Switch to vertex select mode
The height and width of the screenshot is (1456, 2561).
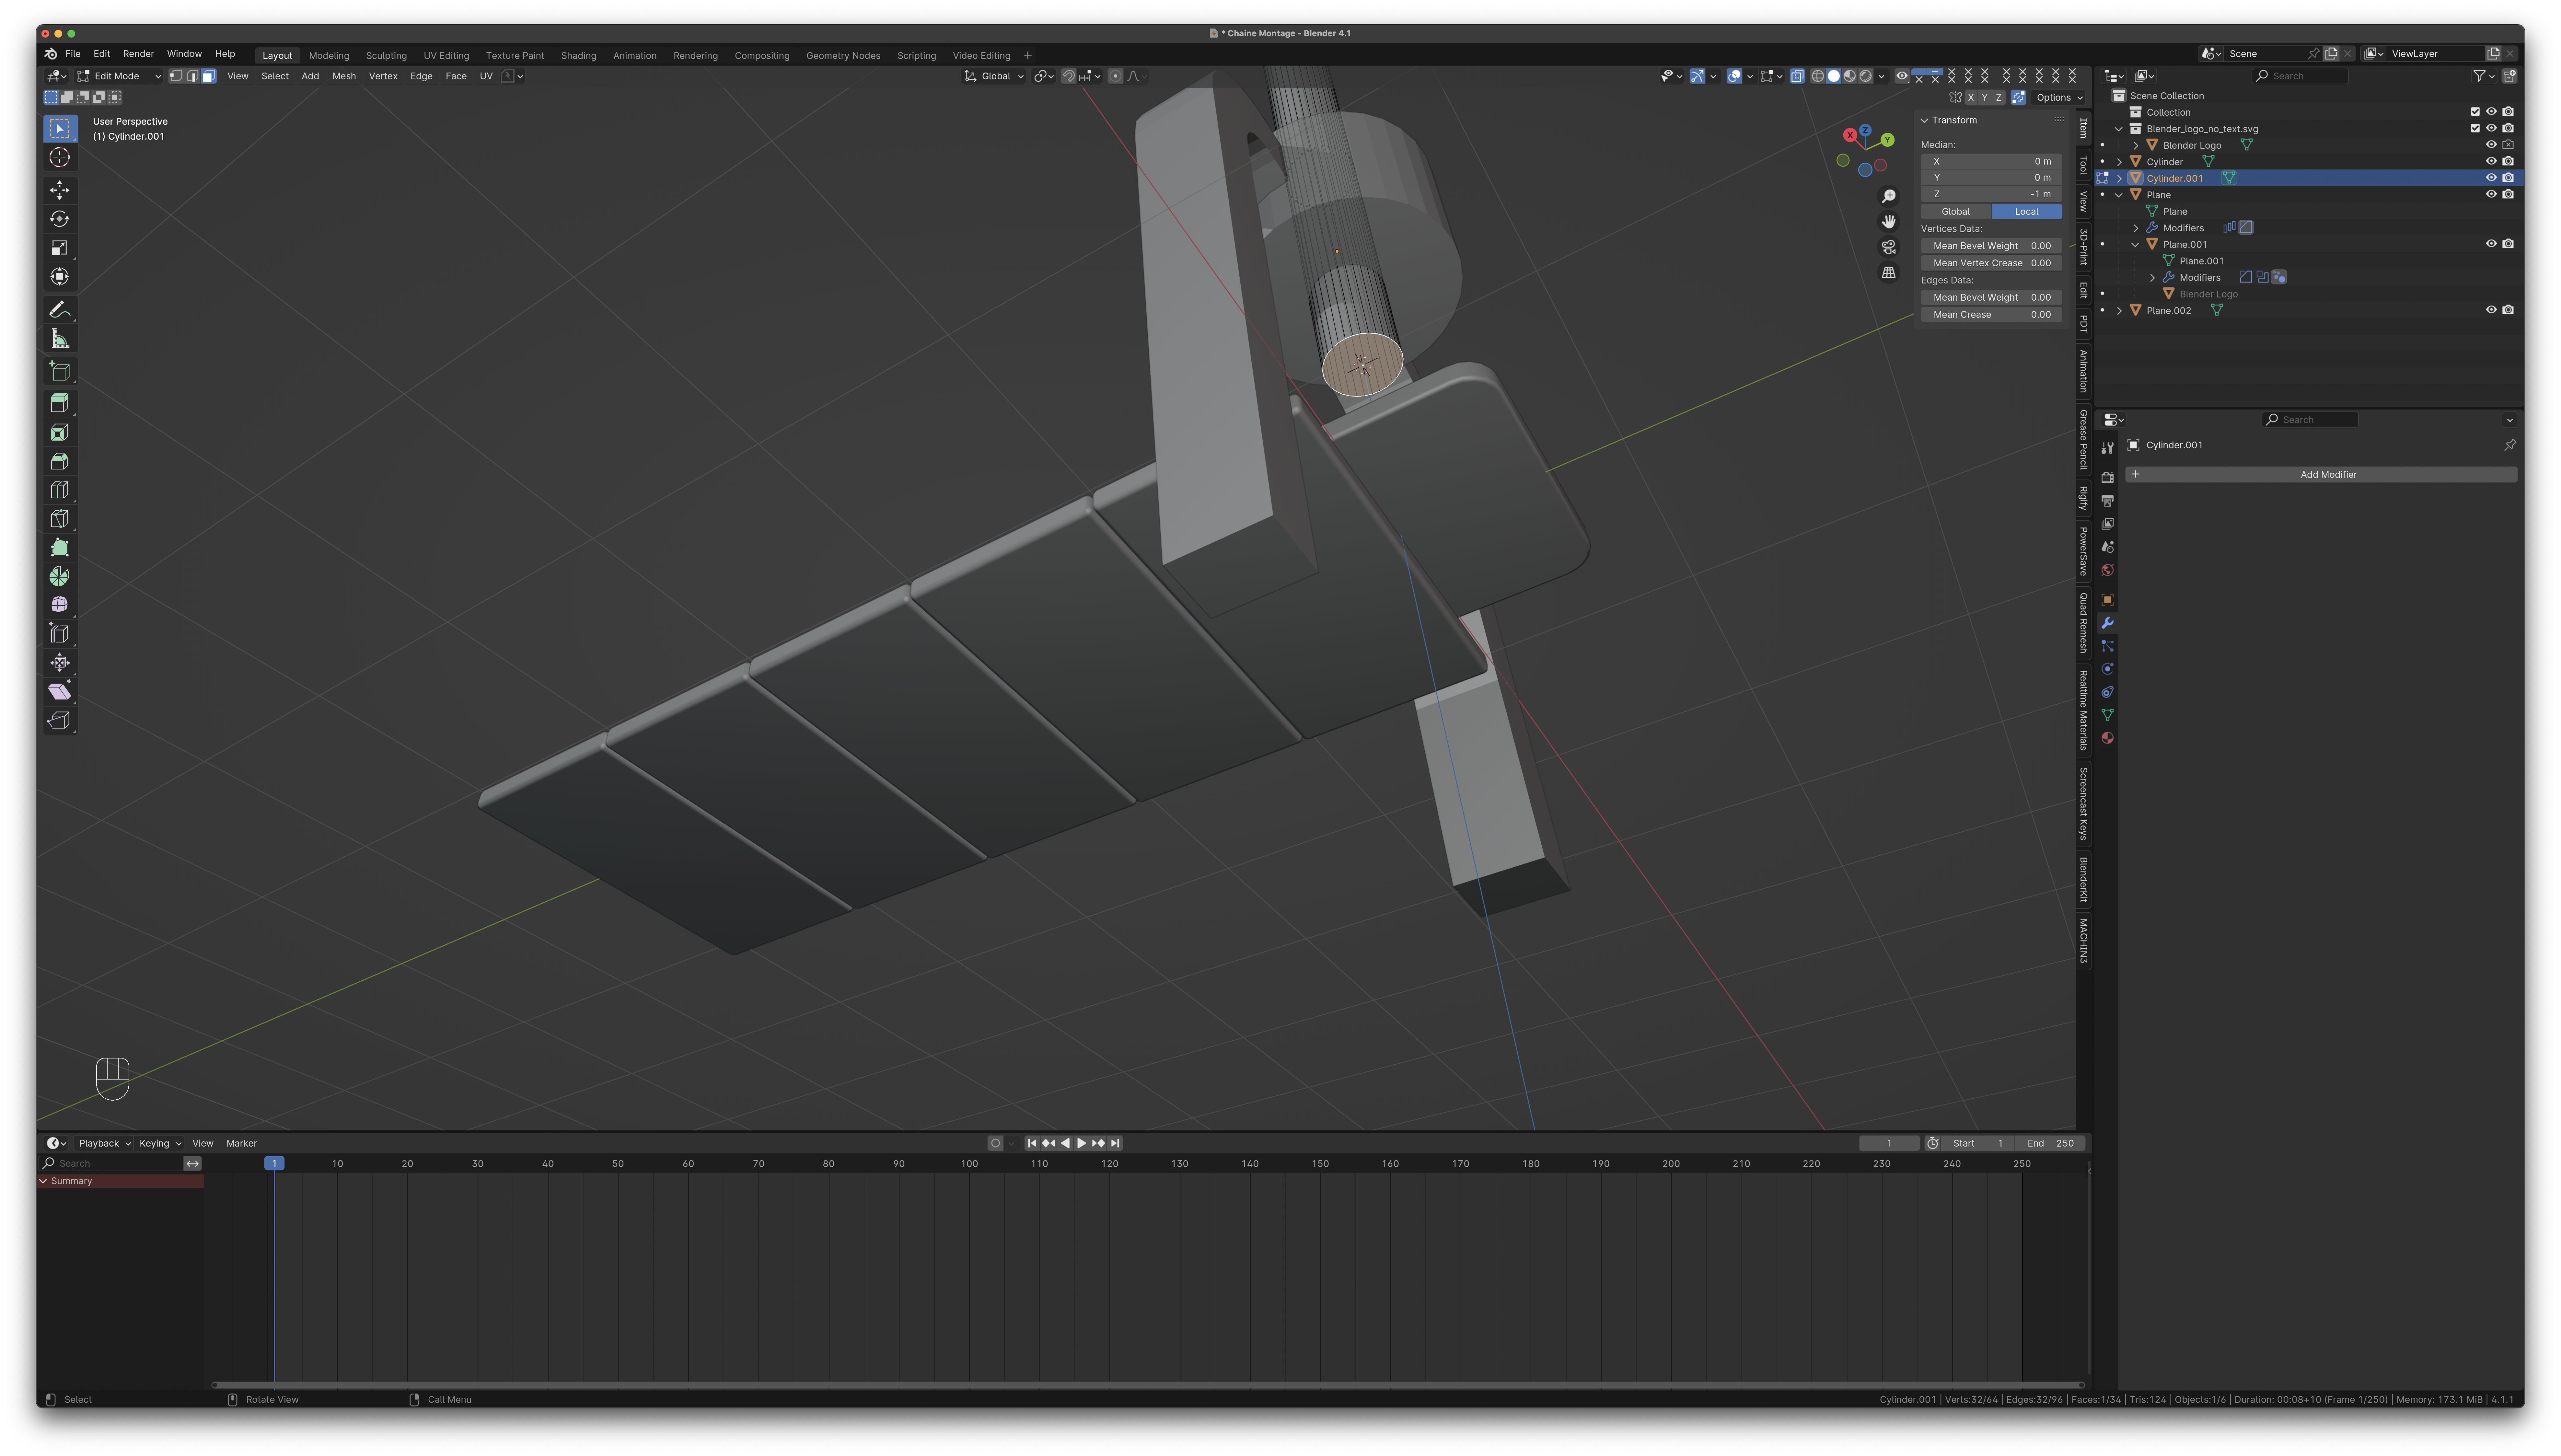click(176, 76)
